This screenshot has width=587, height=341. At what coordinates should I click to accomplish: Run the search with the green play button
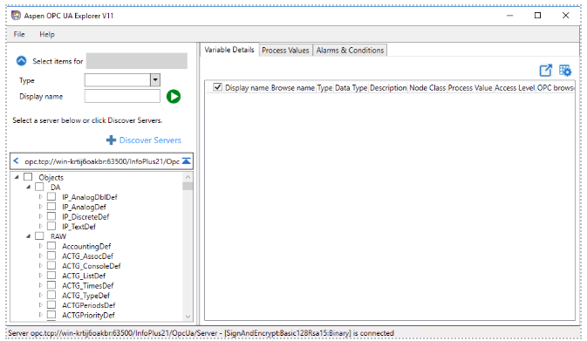pos(174,97)
